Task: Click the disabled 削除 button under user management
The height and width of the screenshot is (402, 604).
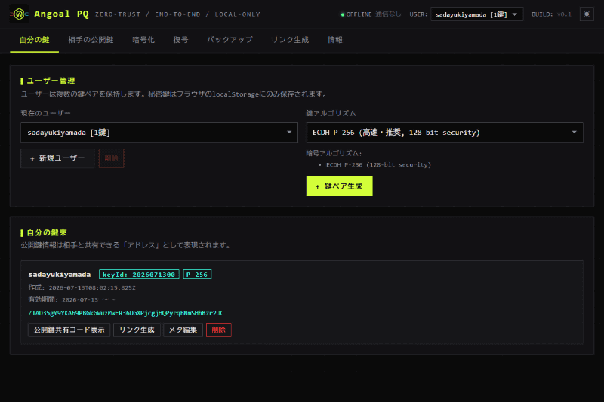Action: (x=111, y=158)
